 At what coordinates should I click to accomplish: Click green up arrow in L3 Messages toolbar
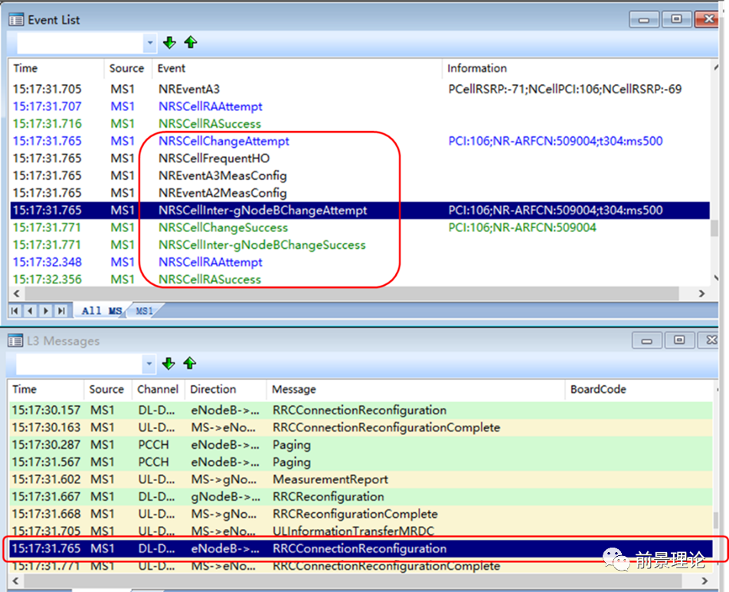click(x=189, y=364)
